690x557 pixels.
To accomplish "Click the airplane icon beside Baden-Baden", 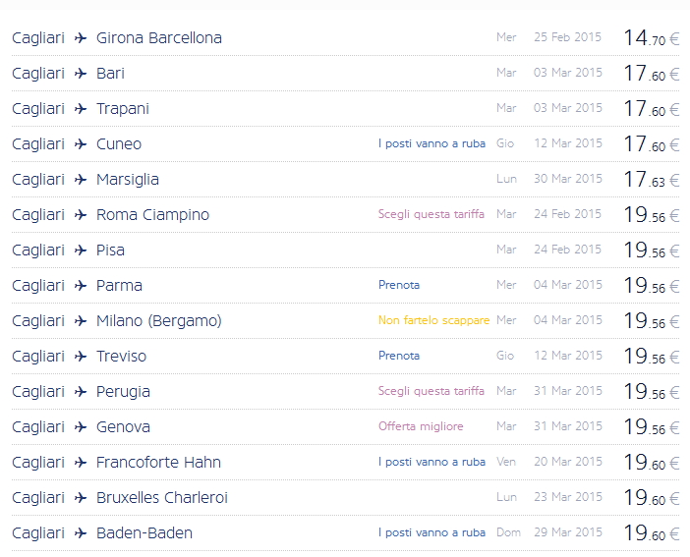I will 81,533.
